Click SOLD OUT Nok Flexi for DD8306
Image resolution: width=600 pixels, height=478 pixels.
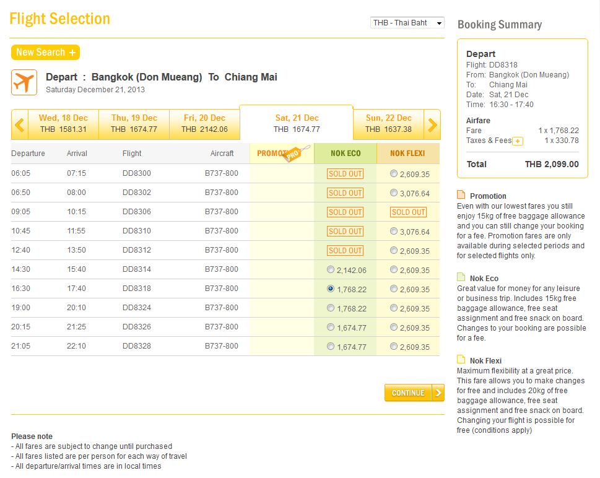tap(408, 212)
